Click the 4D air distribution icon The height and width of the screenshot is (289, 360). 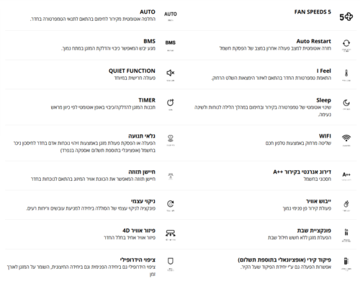click(171, 233)
